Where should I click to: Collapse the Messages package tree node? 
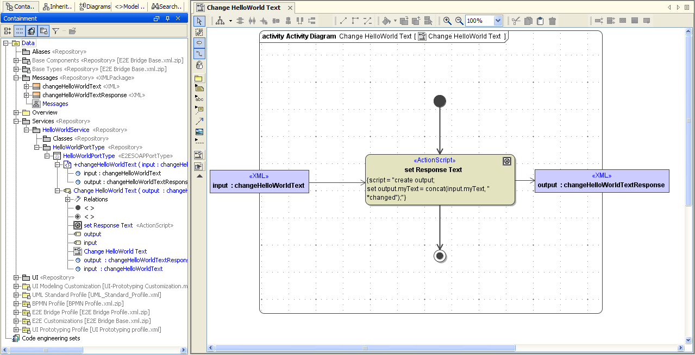tap(16, 78)
